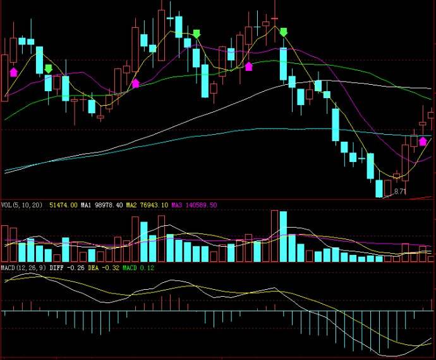
Task: Click the middle green sell arrow
Action: pos(197,34)
